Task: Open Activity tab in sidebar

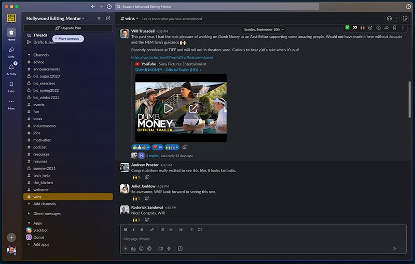Action: 11,70
